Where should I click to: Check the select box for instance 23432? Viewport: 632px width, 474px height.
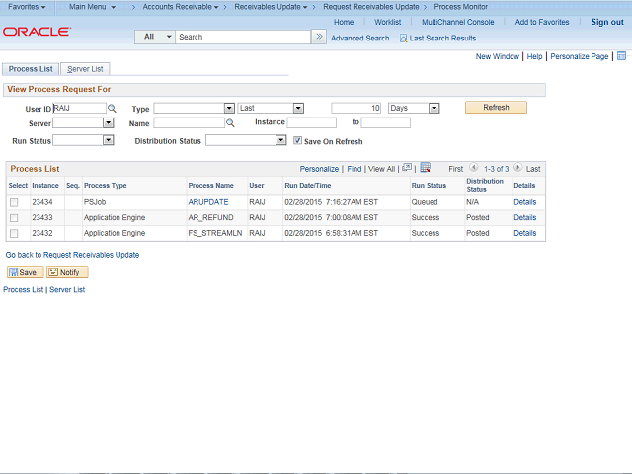tap(14, 233)
